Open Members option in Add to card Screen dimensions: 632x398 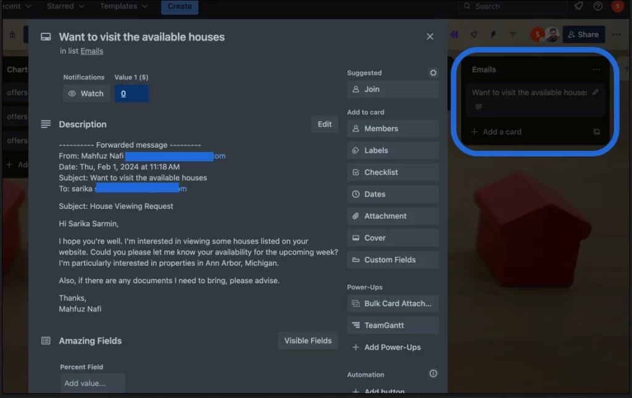coord(393,129)
